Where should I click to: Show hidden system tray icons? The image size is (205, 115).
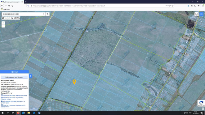click(182, 113)
